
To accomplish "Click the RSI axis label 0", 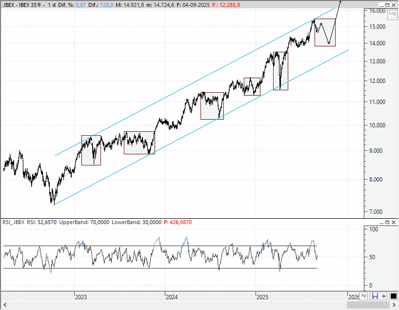I will click(371, 286).
